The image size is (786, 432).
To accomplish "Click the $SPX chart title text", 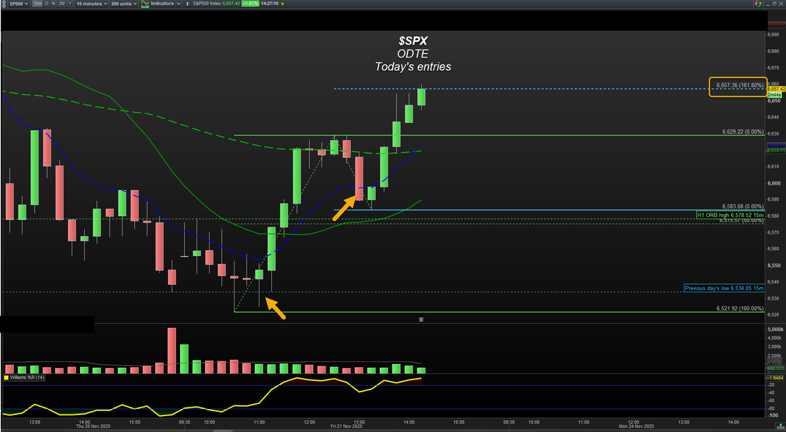I will [x=413, y=41].
